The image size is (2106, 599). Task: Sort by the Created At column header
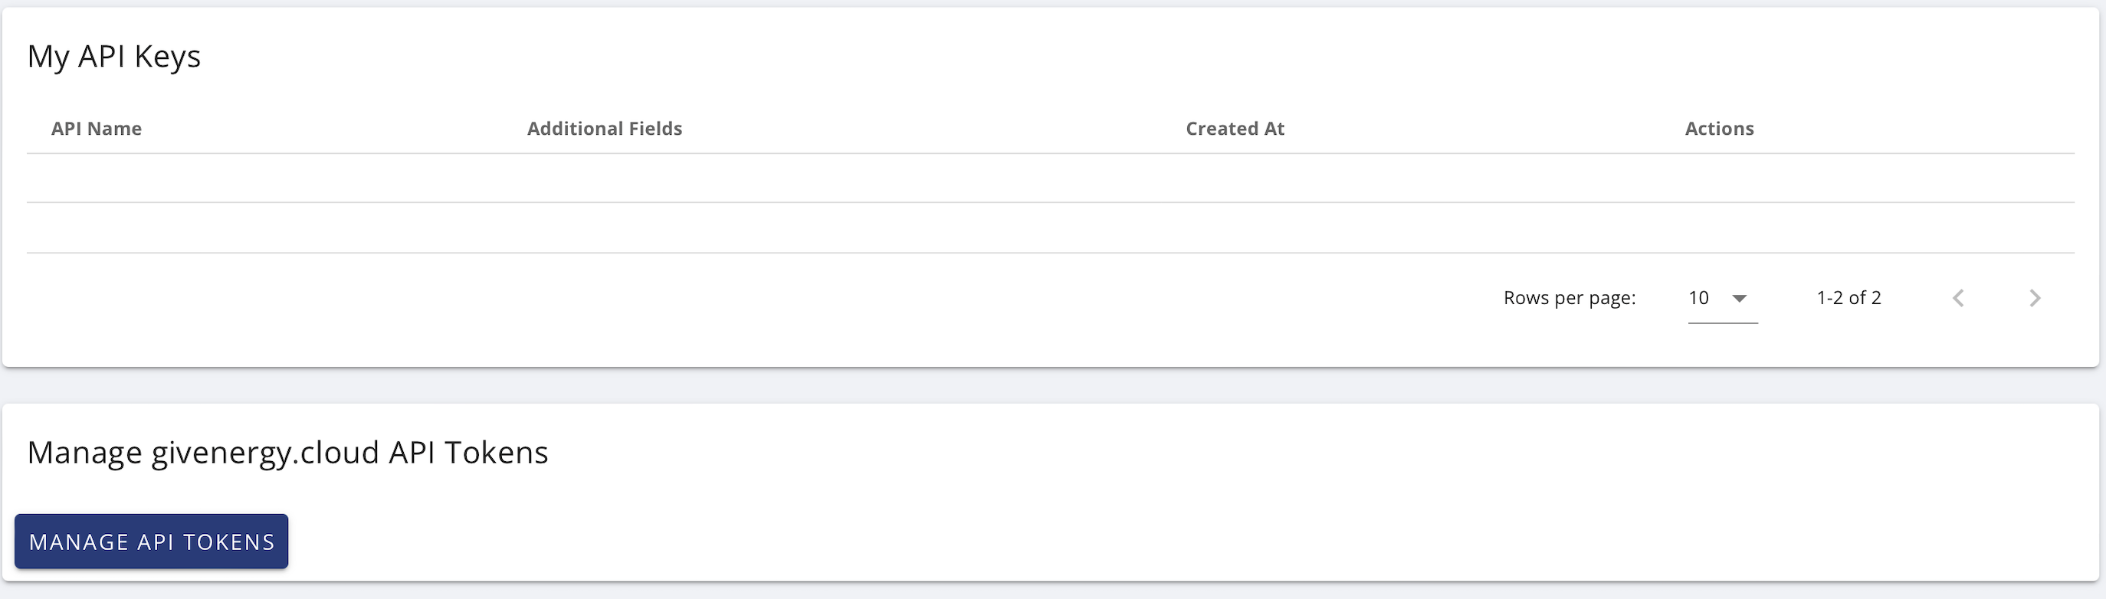(1235, 128)
